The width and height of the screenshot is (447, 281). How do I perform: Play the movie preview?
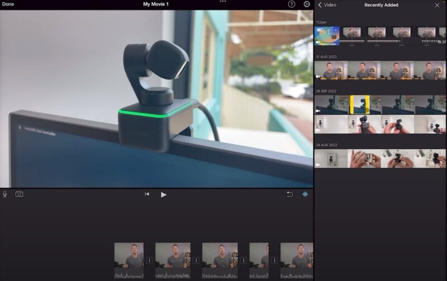pyautogui.click(x=164, y=194)
